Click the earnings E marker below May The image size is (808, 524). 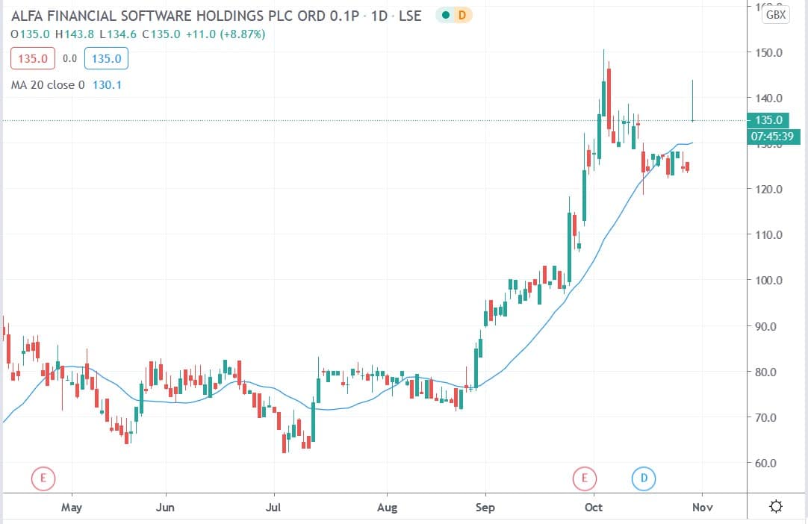click(43, 478)
